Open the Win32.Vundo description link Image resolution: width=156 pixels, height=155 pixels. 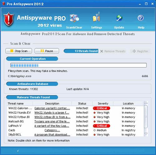coord(52,112)
